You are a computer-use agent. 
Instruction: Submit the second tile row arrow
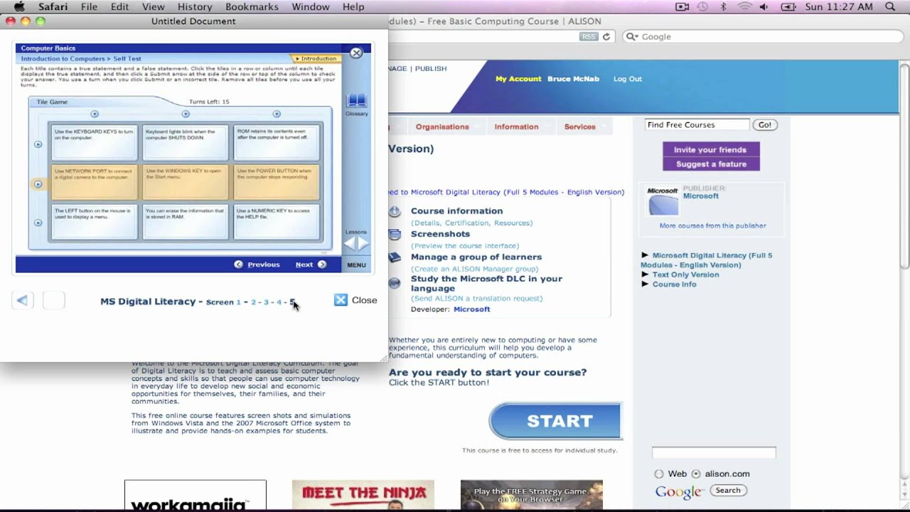point(38,184)
